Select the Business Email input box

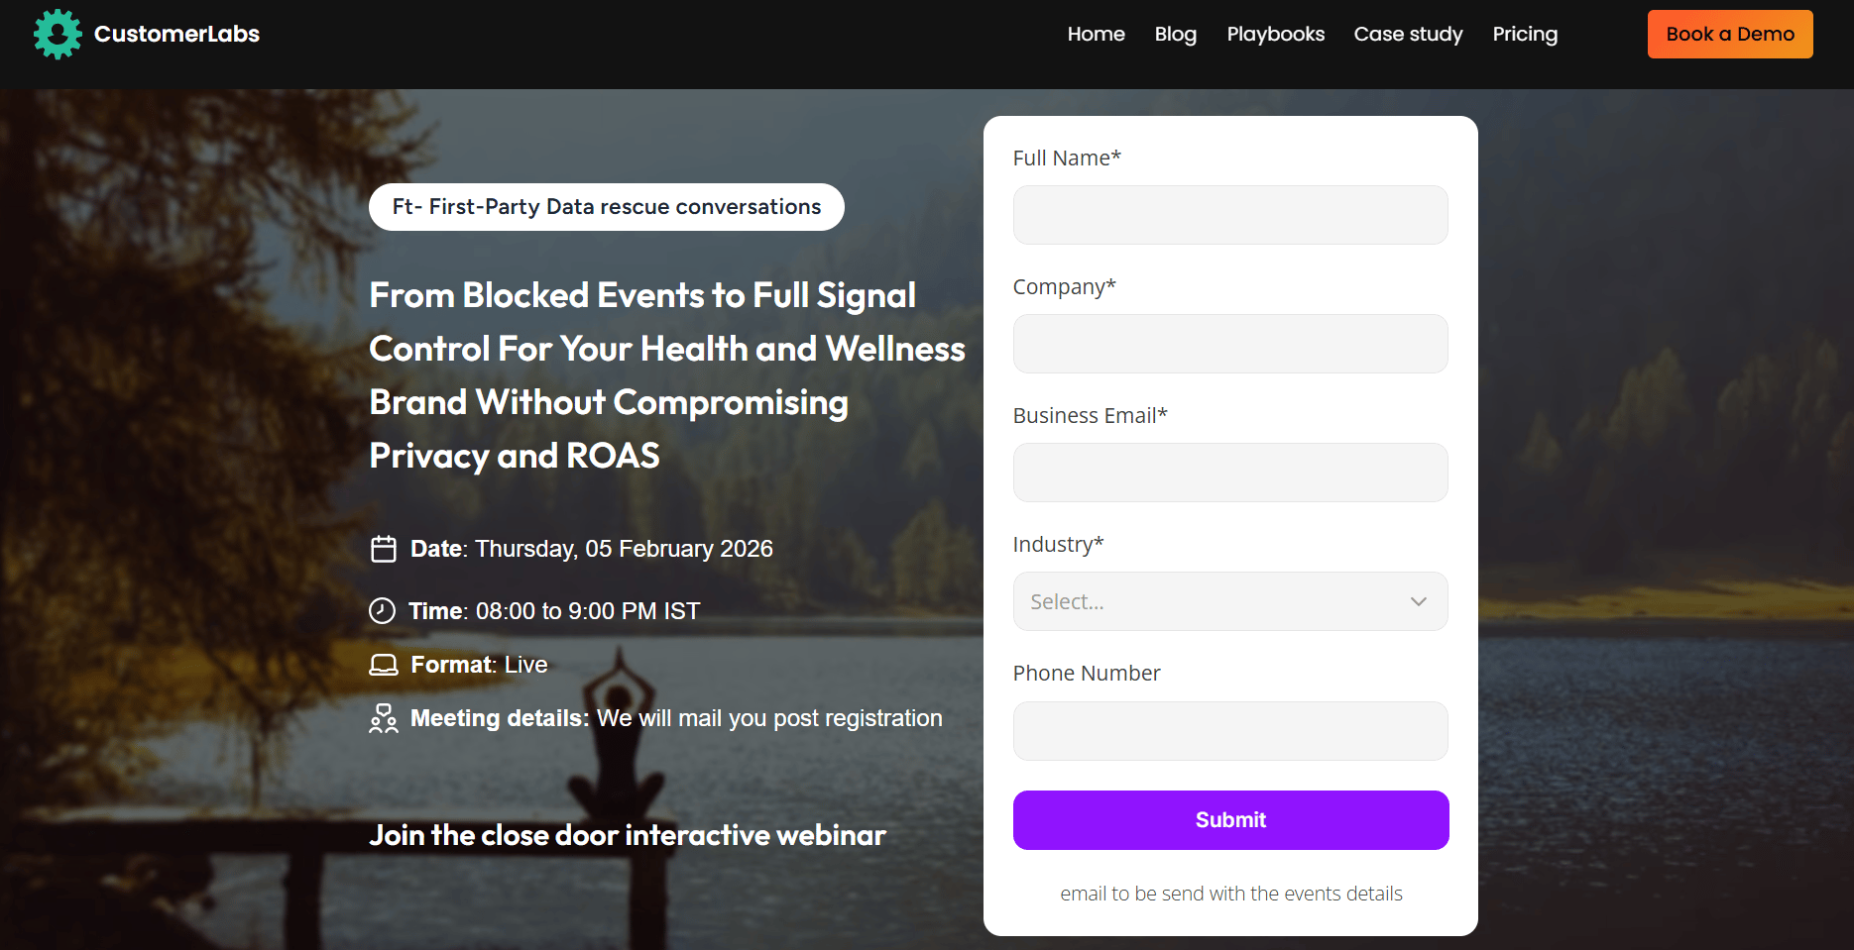[1230, 473]
